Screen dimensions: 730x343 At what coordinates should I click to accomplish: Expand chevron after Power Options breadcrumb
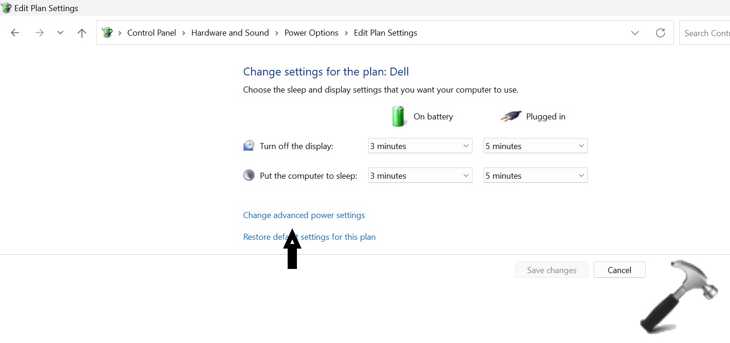(346, 33)
